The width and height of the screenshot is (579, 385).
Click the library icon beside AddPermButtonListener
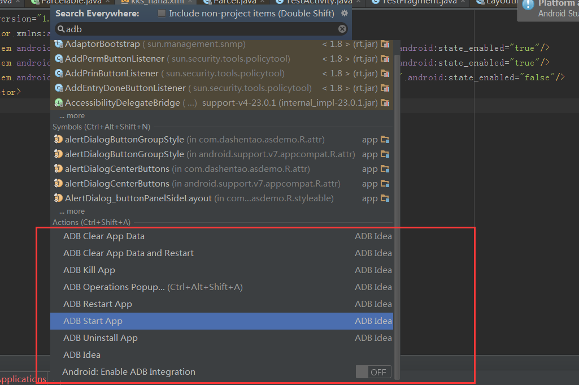(385, 59)
